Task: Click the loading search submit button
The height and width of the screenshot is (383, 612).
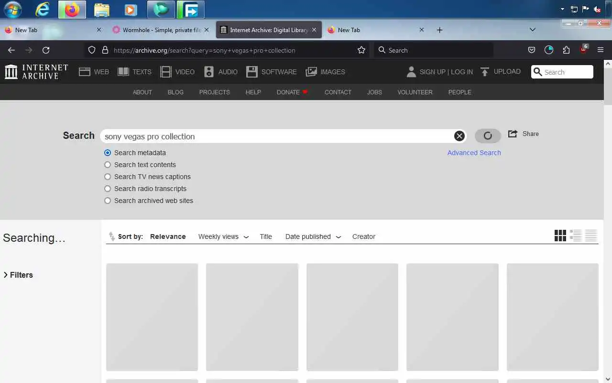Action: click(x=488, y=136)
